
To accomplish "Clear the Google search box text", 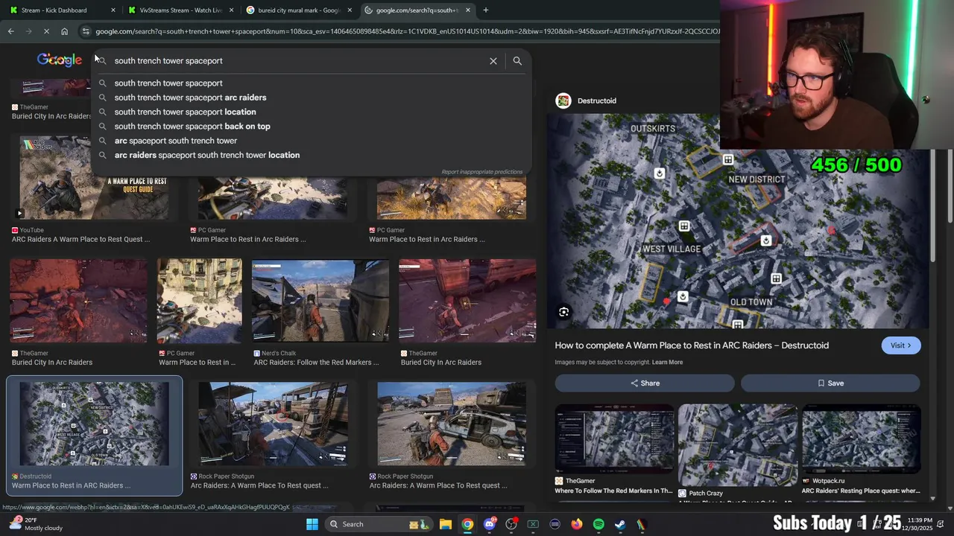I will [493, 61].
